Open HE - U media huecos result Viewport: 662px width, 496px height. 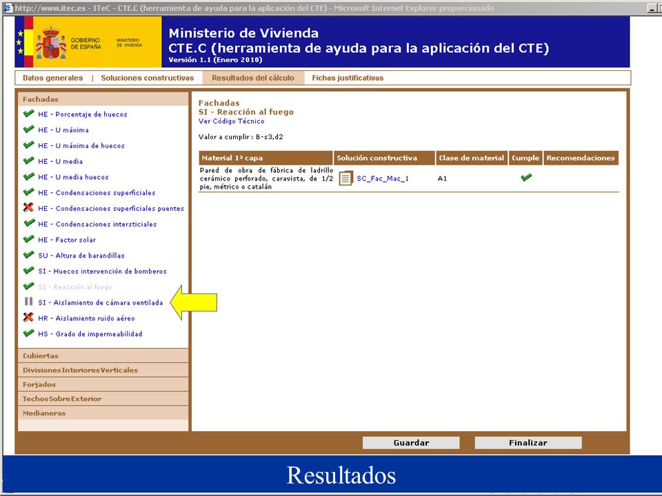tap(73, 177)
